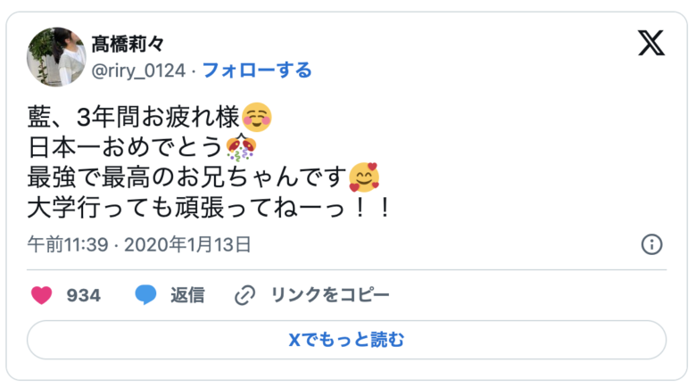Click the tweet line 大学行っても頑張ってねーっ
This screenshot has width=696, height=387.
point(209,208)
